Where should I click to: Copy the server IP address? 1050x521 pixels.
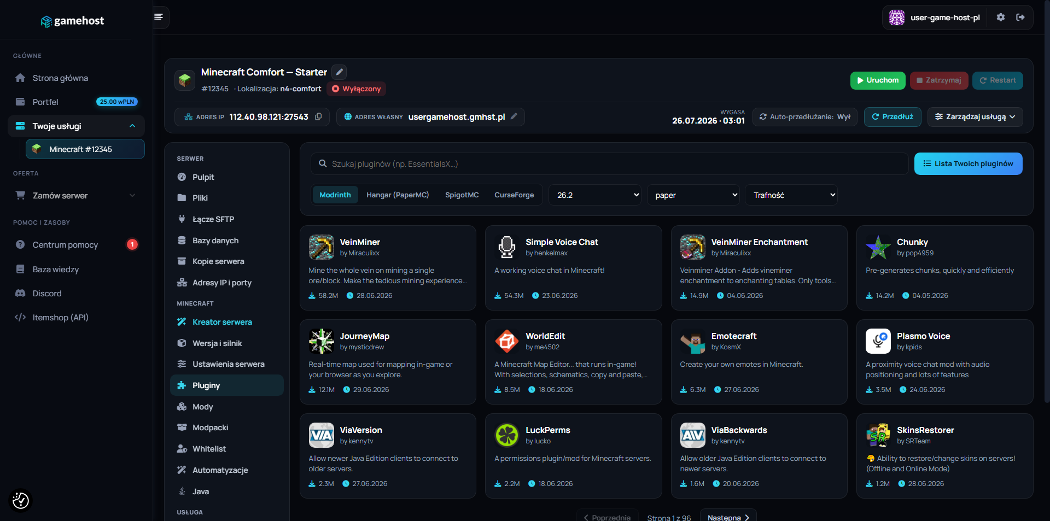pyautogui.click(x=318, y=116)
